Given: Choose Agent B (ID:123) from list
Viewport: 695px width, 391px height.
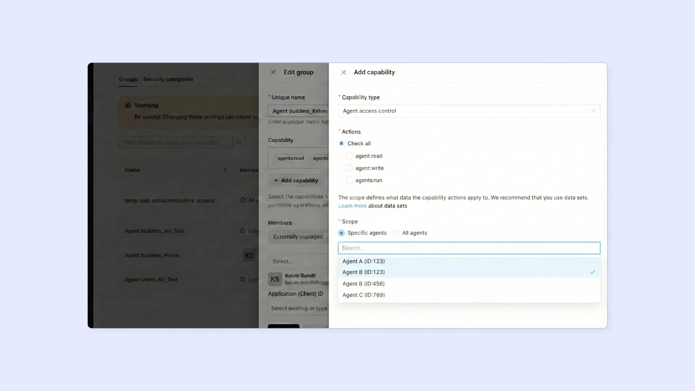Looking at the screenshot, I should coord(469,272).
